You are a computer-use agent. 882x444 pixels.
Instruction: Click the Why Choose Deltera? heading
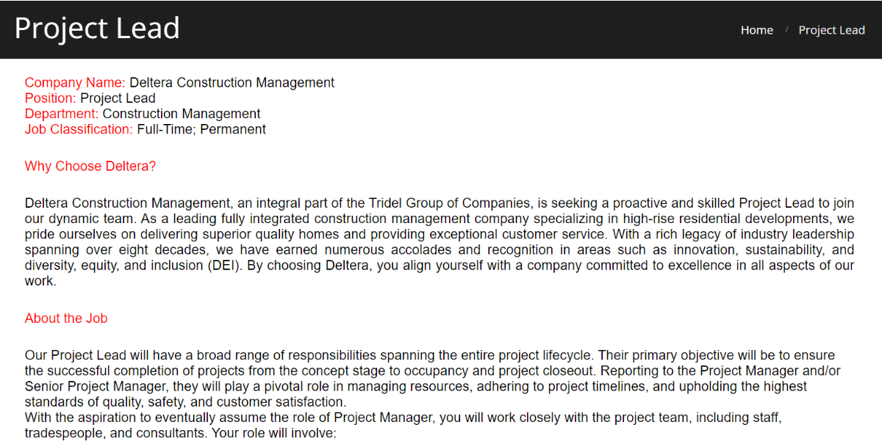tap(90, 167)
